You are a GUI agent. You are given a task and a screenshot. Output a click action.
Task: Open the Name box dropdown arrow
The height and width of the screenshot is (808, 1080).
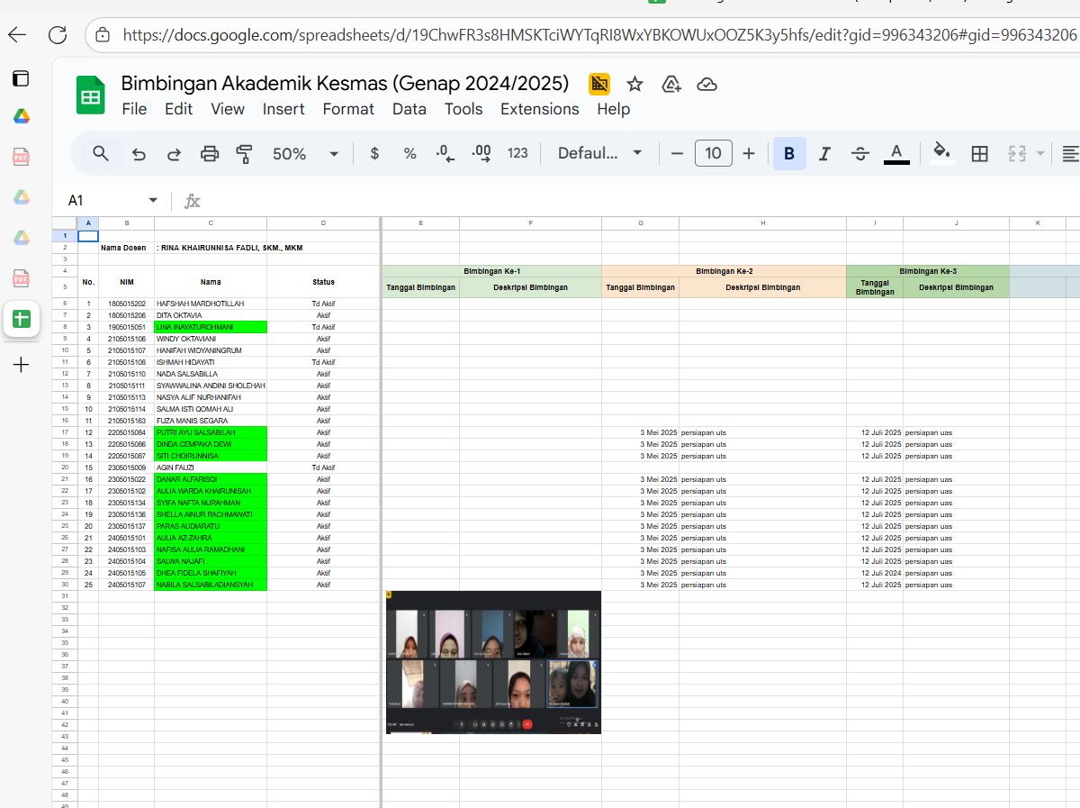[153, 200]
